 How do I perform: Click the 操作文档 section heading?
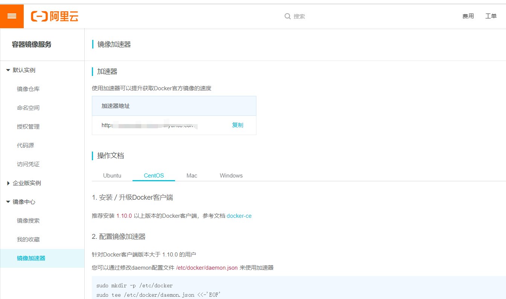111,156
